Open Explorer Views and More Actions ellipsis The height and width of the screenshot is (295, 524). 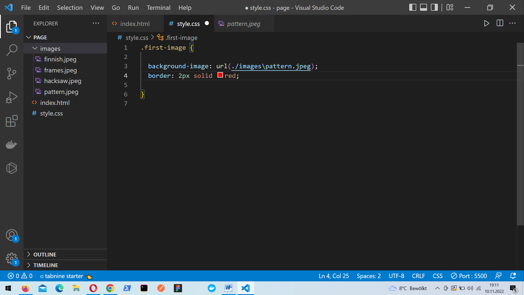point(96,23)
